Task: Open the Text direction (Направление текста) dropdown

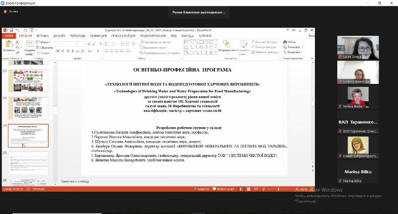Action: click(156, 42)
